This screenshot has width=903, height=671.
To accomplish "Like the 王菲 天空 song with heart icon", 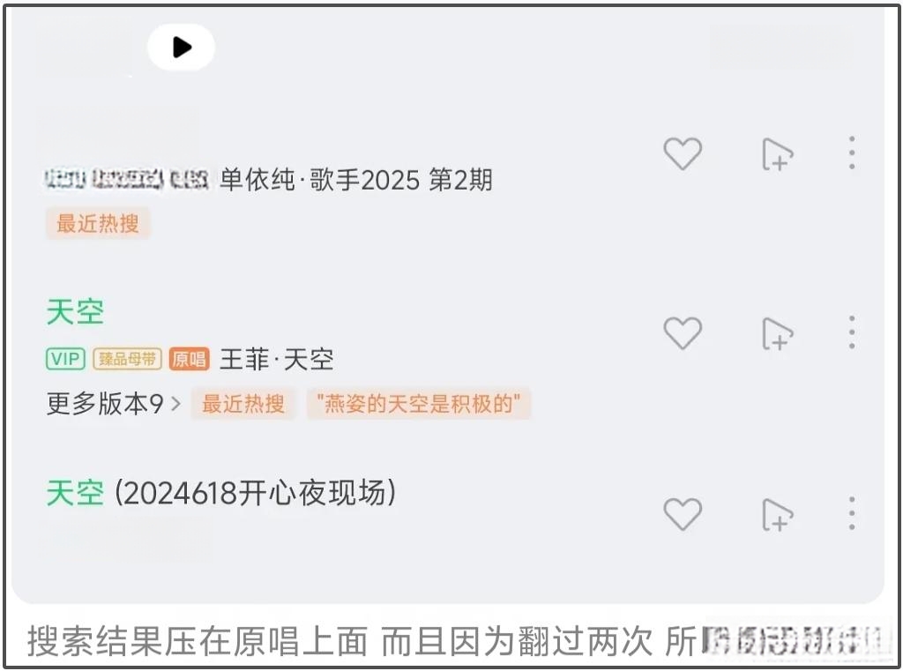I will (x=683, y=332).
